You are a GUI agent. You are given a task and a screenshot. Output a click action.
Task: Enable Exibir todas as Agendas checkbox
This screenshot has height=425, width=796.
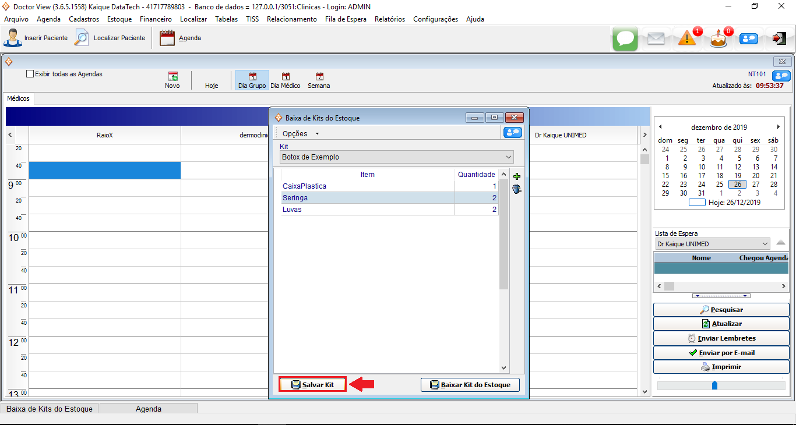coord(30,74)
